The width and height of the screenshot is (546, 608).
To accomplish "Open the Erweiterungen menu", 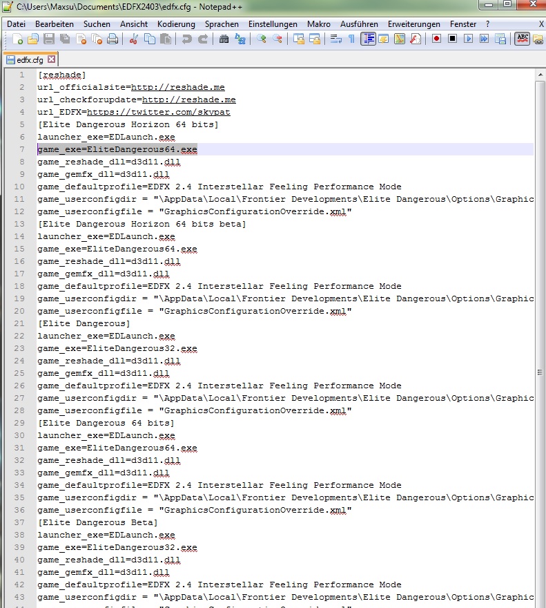I will tap(414, 24).
